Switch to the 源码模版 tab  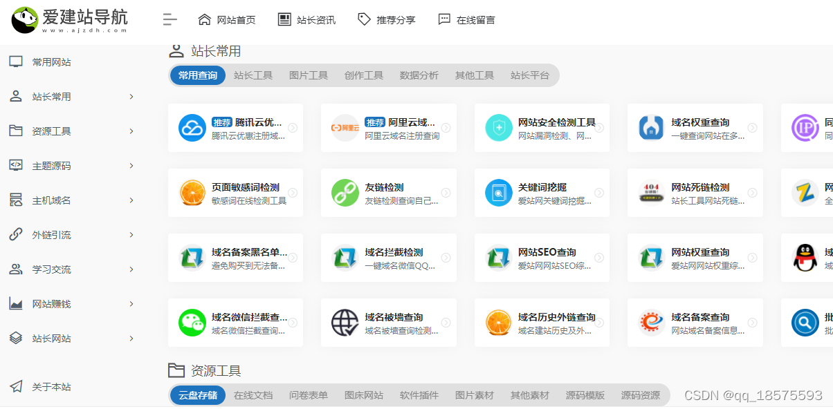585,395
